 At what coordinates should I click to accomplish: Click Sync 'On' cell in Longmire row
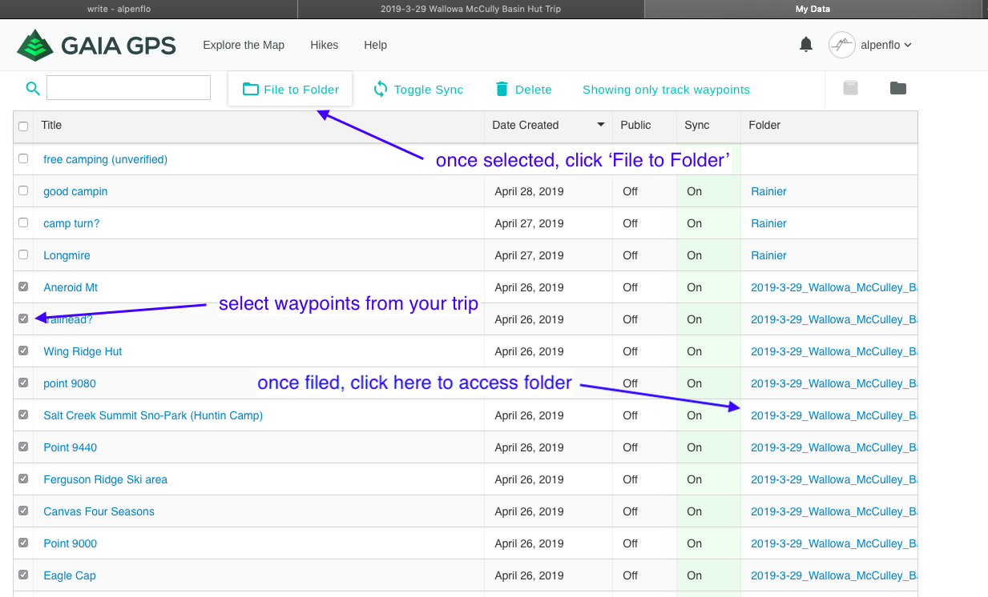(x=694, y=255)
